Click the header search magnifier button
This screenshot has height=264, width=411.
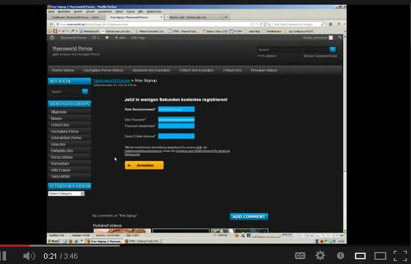(332, 49)
